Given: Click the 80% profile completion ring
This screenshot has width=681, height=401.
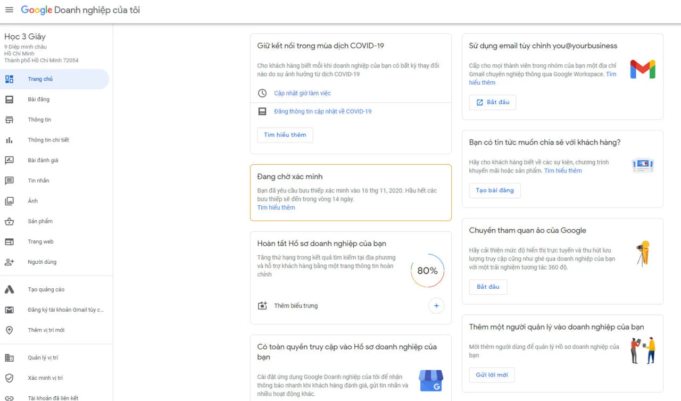Looking at the screenshot, I should [x=427, y=271].
